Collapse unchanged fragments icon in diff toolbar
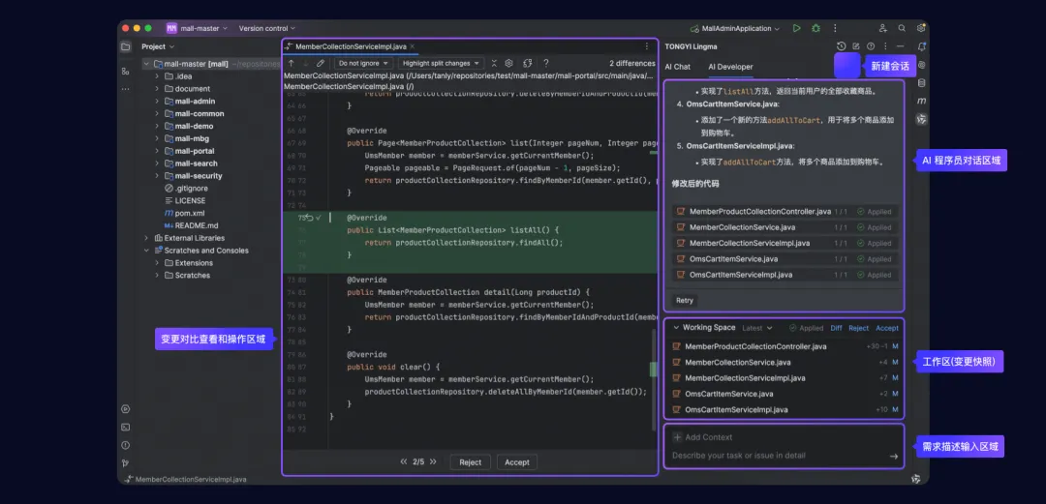 coord(494,63)
